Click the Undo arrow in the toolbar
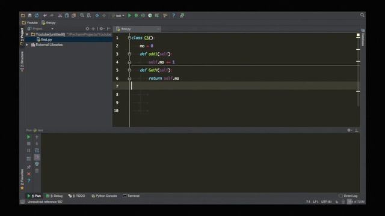The width and height of the screenshot is (385, 216). [45, 16]
